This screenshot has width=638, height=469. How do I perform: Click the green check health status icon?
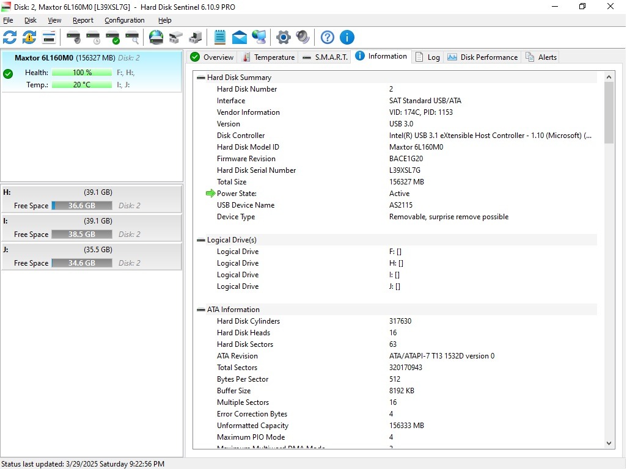click(x=8, y=74)
